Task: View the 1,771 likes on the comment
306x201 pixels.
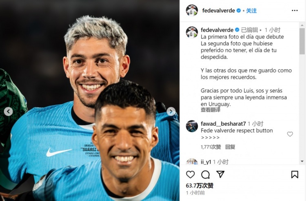Action: coord(211,147)
